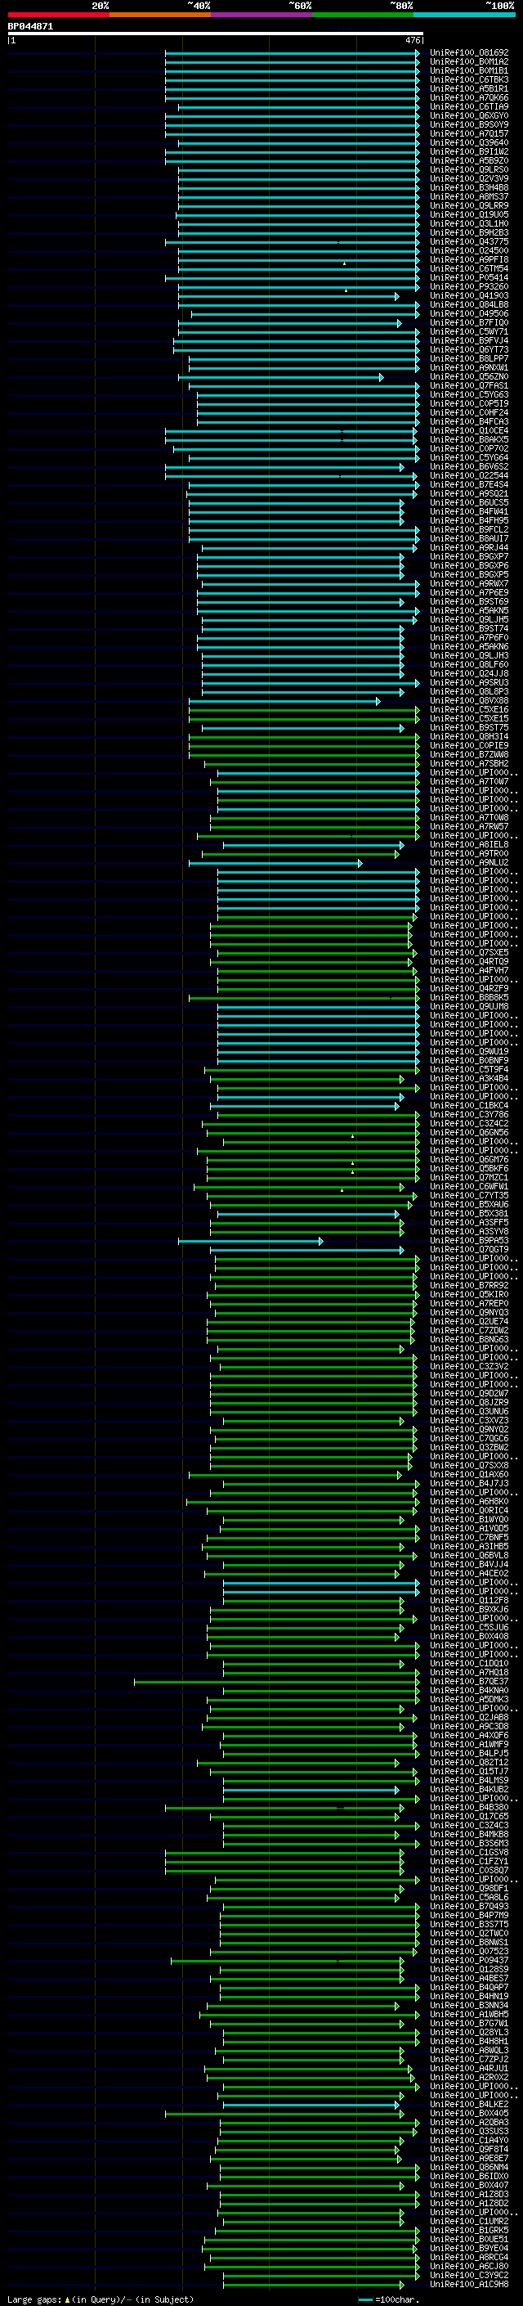Select label UniRef100_Q8H3I4
This screenshot has width=523, height=2306.
469,737
